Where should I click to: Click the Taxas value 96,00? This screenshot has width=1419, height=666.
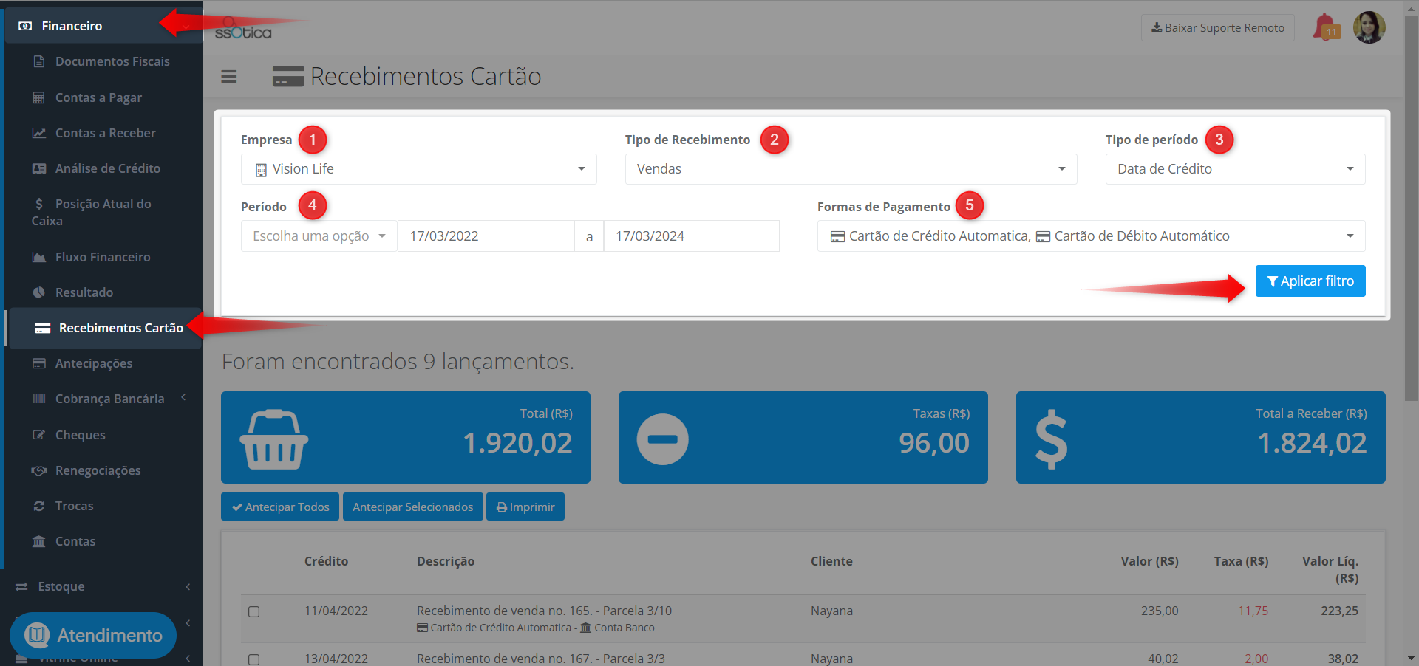tap(934, 443)
